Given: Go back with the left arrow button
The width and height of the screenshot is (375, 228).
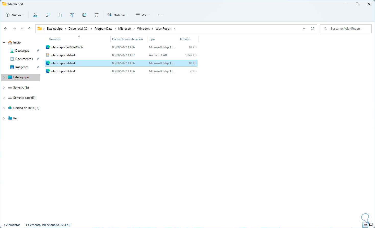Looking at the screenshot, I should point(6,29).
